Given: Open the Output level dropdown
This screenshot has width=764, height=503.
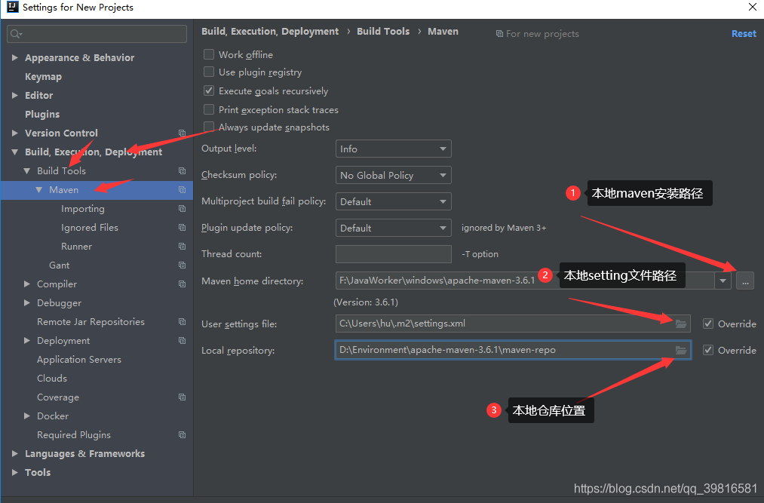Looking at the screenshot, I should pos(393,149).
